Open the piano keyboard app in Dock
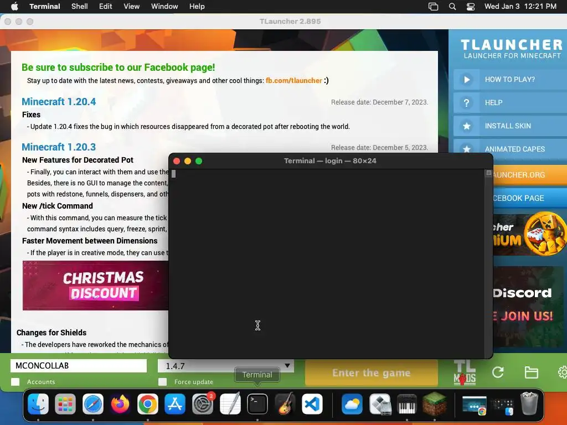 [407, 403]
